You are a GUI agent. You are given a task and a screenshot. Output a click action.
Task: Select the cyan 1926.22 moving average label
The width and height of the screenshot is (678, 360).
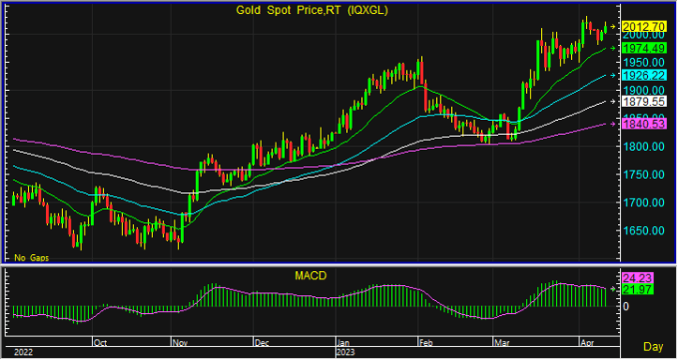click(x=644, y=76)
